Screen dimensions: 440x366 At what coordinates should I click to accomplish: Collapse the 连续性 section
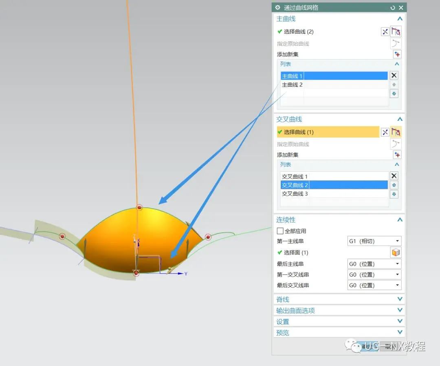pos(400,220)
